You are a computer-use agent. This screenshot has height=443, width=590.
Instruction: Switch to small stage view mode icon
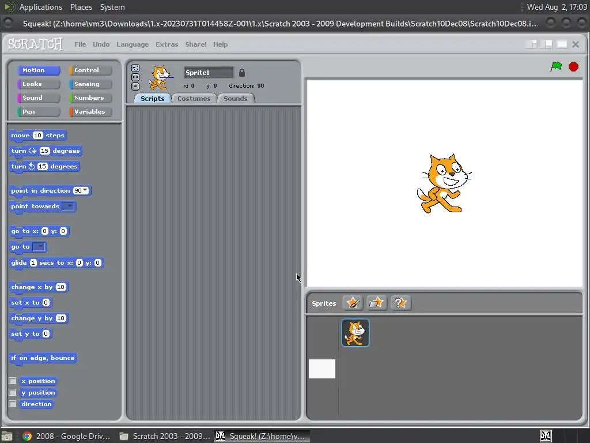click(531, 44)
